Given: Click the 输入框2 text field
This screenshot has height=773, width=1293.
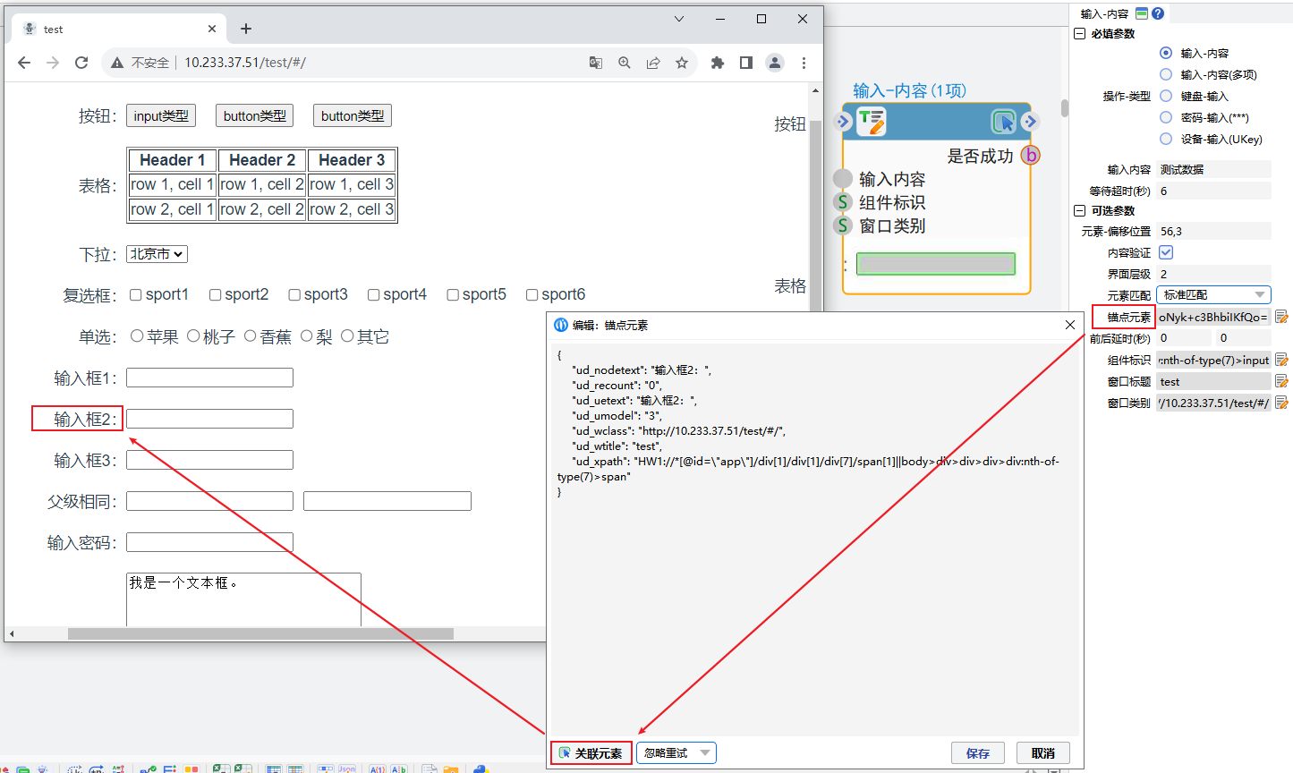Looking at the screenshot, I should point(209,419).
